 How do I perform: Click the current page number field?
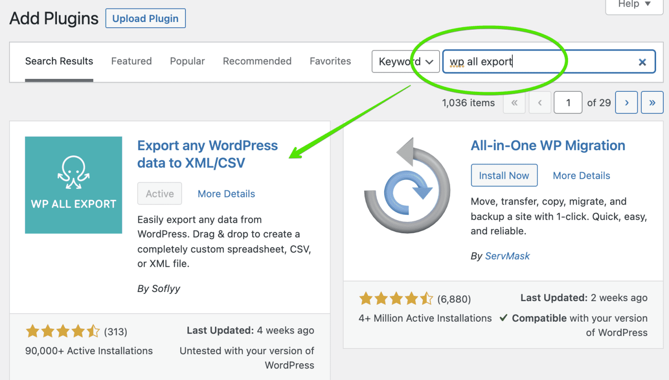click(x=568, y=102)
